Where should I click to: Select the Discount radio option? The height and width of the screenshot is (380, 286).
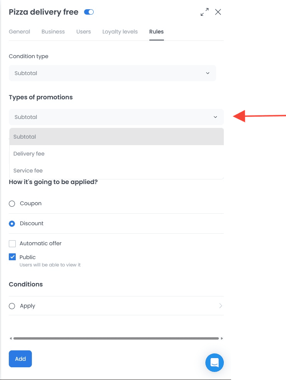[x=12, y=223]
